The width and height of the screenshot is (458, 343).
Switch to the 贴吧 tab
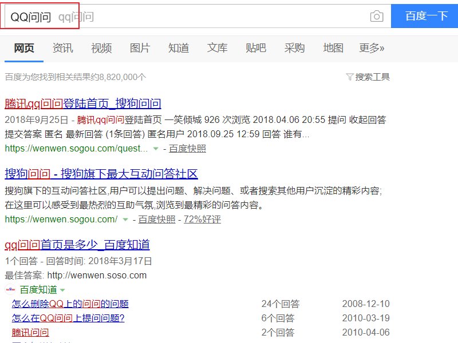(256, 48)
